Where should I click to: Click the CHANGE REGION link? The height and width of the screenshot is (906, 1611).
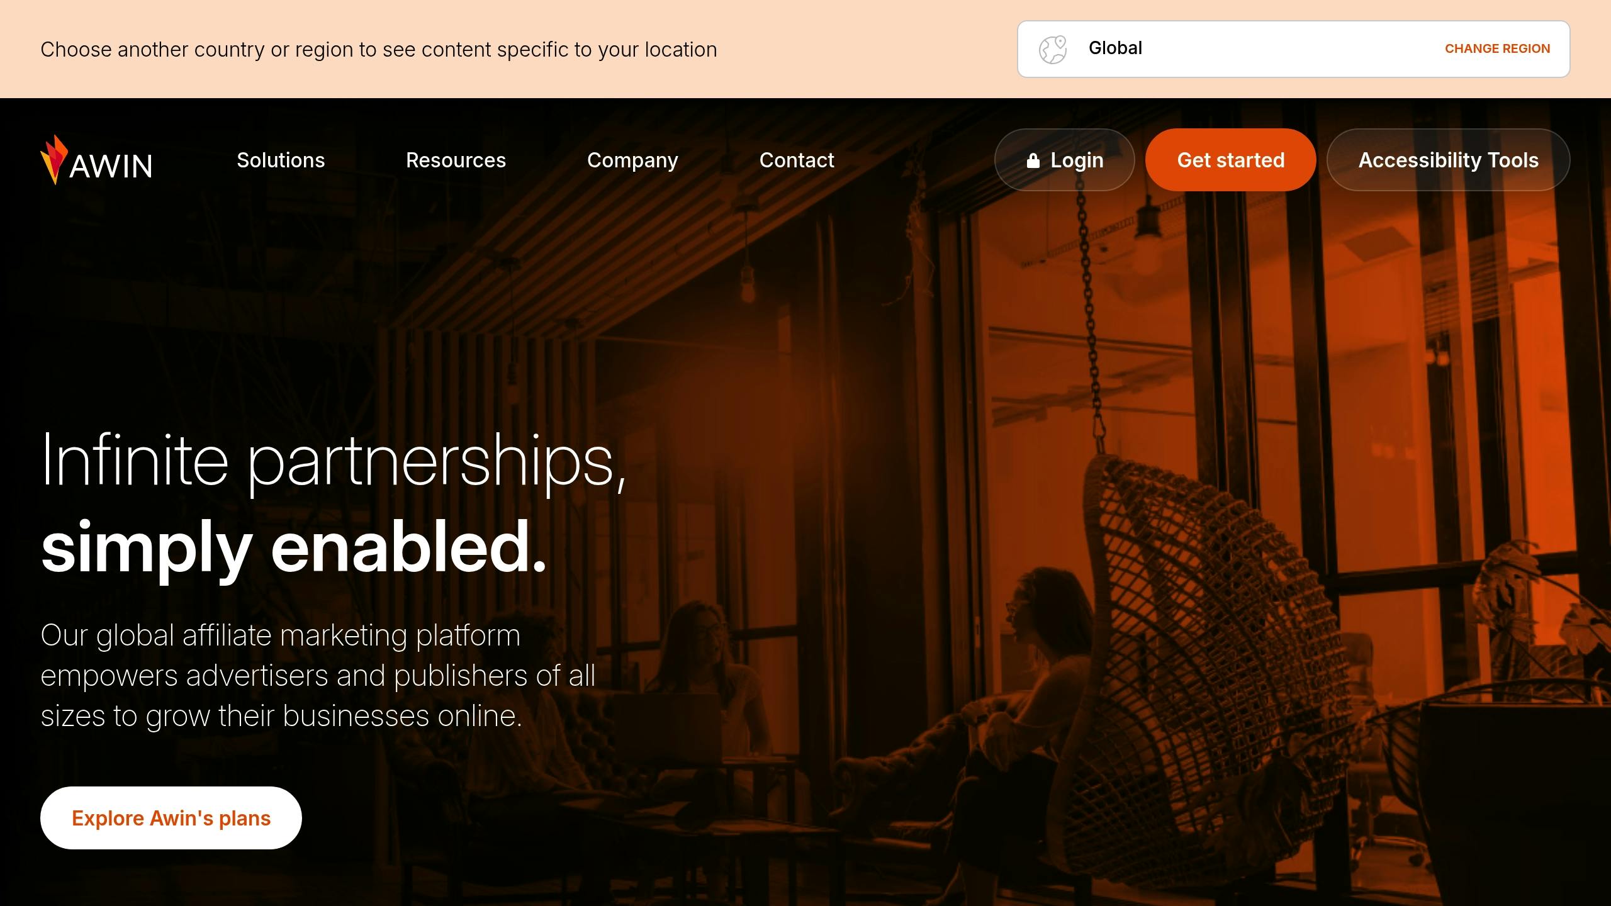click(1497, 48)
